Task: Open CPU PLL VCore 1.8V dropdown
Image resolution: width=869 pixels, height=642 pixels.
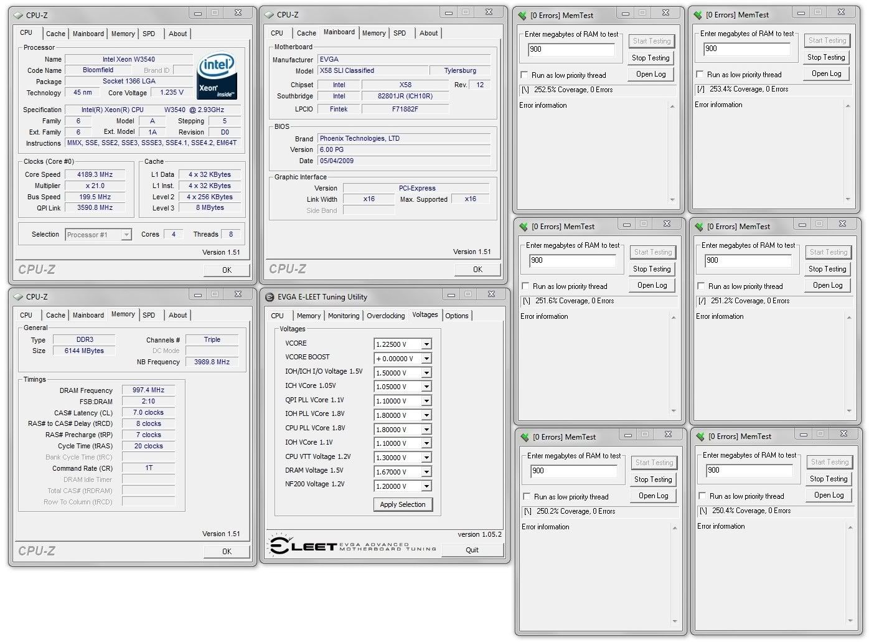Action: point(426,430)
